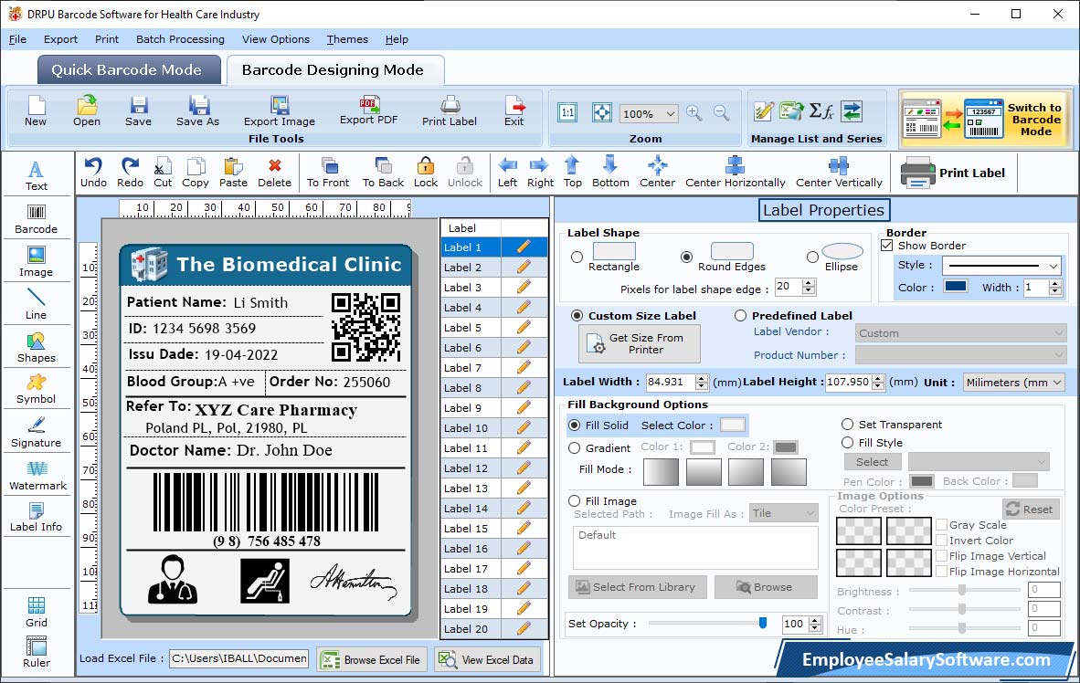Lock the selected object
Image resolution: width=1080 pixels, height=683 pixels.
(x=426, y=173)
